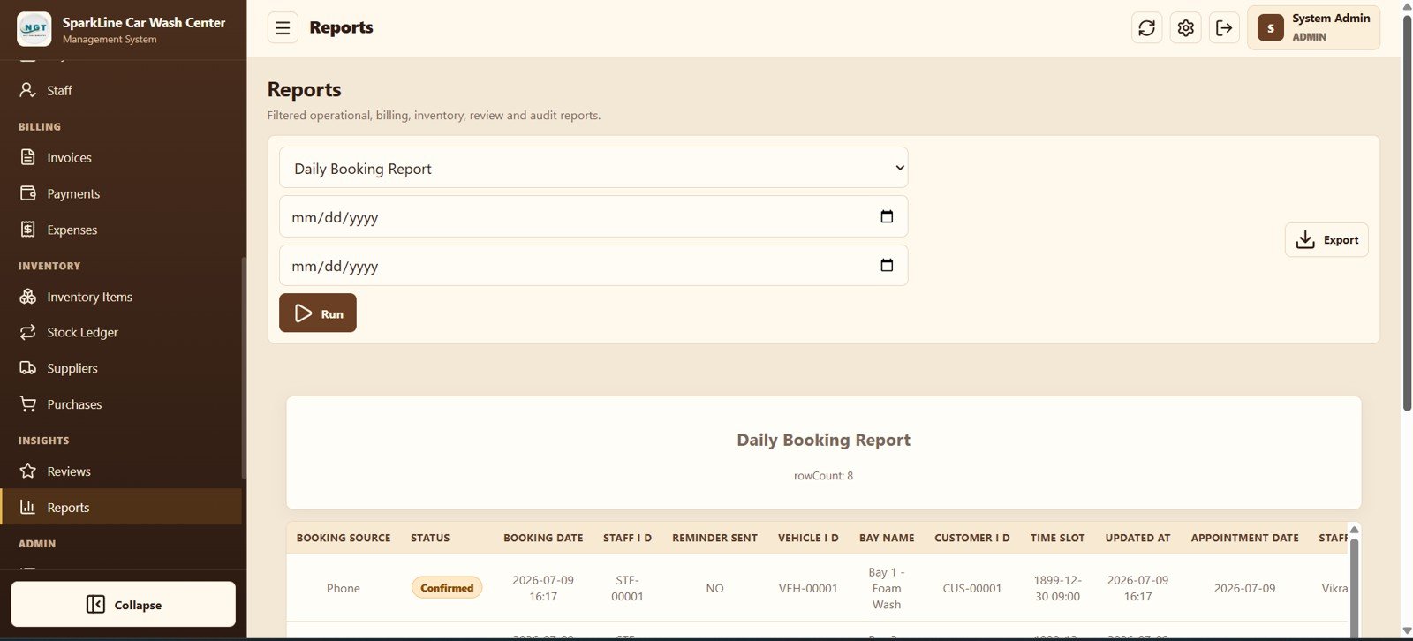Navigate to Expenses
This screenshot has width=1413, height=641.
click(121, 230)
